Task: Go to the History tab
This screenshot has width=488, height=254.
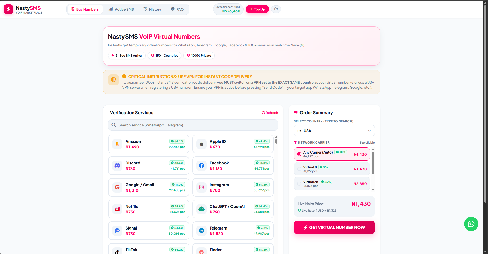Action: pos(152,9)
